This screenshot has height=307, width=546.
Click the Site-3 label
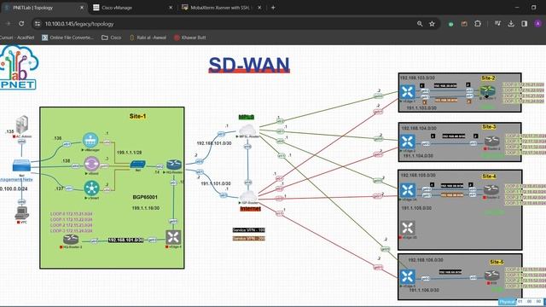point(489,127)
